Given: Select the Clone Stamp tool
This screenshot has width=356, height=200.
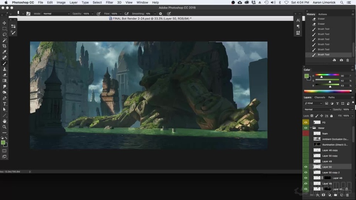Looking at the screenshot, I should point(4,69).
